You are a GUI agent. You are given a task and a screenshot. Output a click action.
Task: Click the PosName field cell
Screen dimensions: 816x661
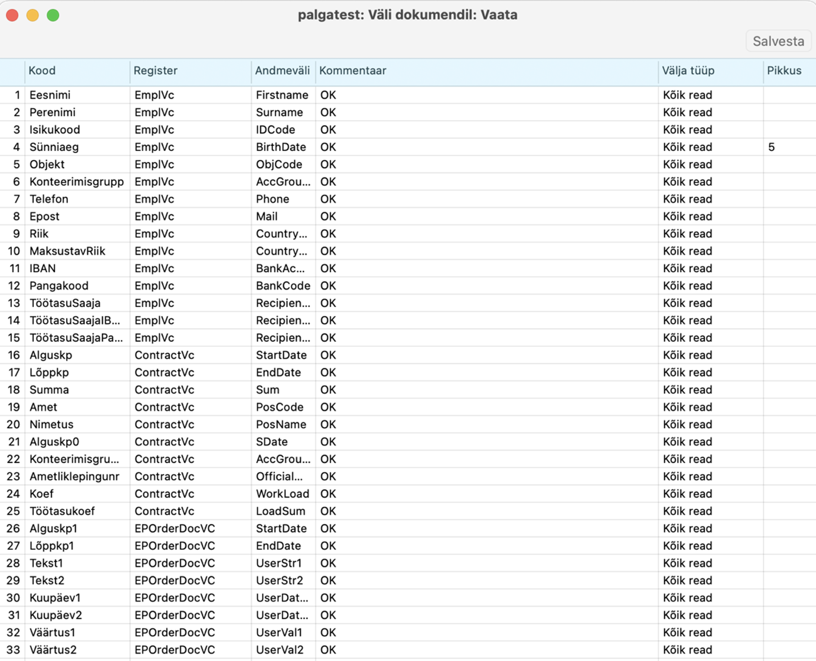coord(284,425)
